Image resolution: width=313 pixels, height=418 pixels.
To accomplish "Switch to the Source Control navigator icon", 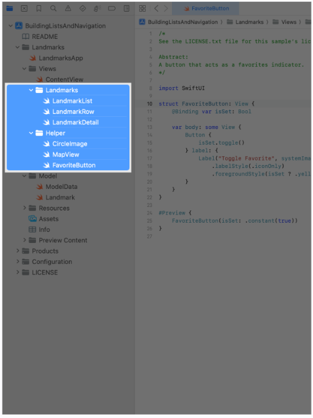I will [x=24, y=9].
